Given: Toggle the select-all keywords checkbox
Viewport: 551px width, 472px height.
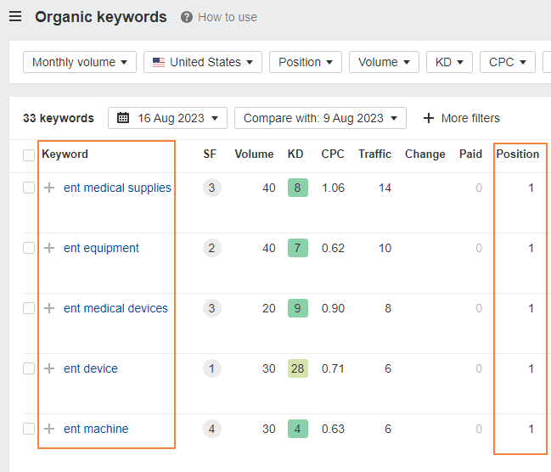Looking at the screenshot, I should pyautogui.click(x=29, y=155).
